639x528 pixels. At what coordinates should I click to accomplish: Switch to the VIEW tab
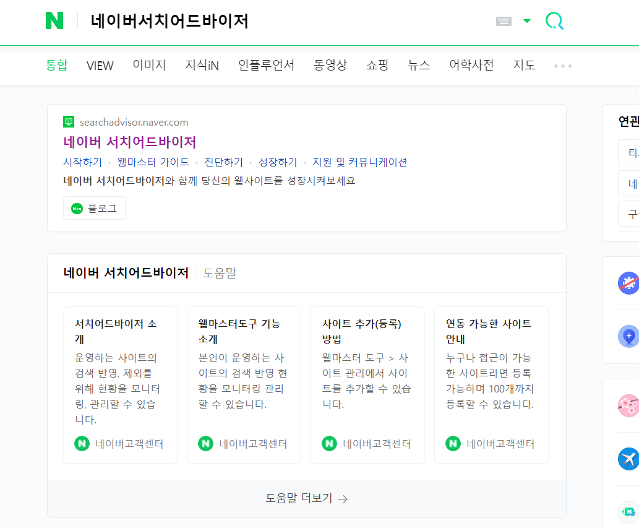point(100,66)
